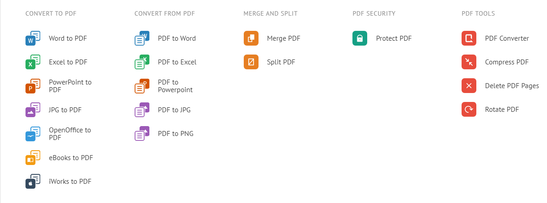Open the OpenOffice to PDF link
The image size is (547, 203).
70,134
